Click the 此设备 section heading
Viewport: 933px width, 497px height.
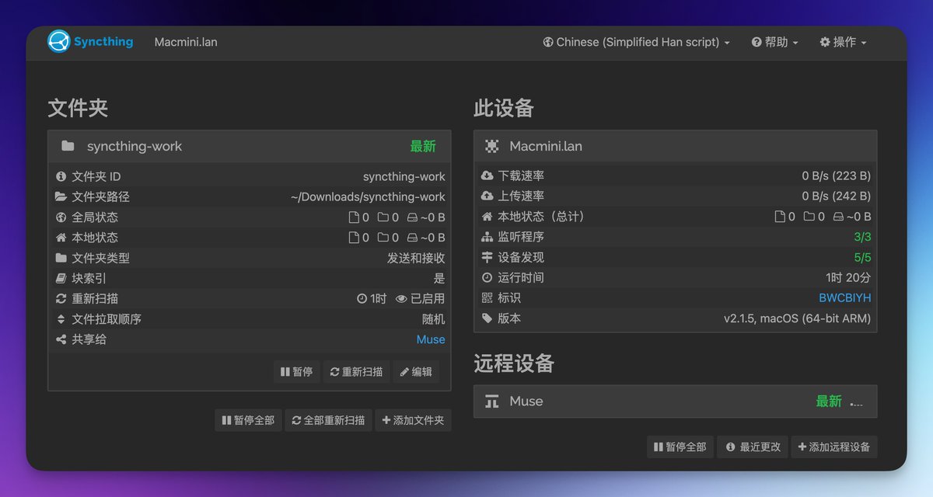(x=504, y=108)
